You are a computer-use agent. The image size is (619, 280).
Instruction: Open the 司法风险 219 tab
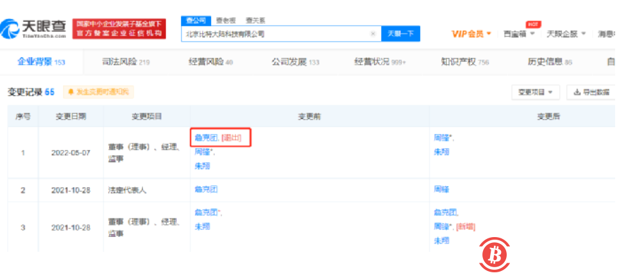126,62
